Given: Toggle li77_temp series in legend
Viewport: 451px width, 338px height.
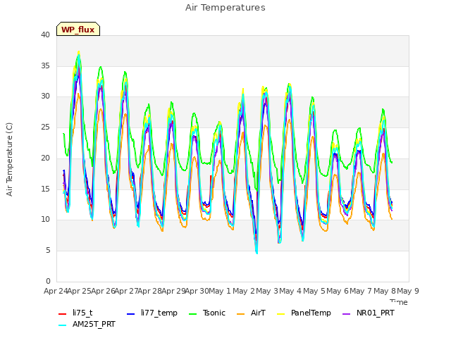Looking at the screenshot, I should coord(152,313).
